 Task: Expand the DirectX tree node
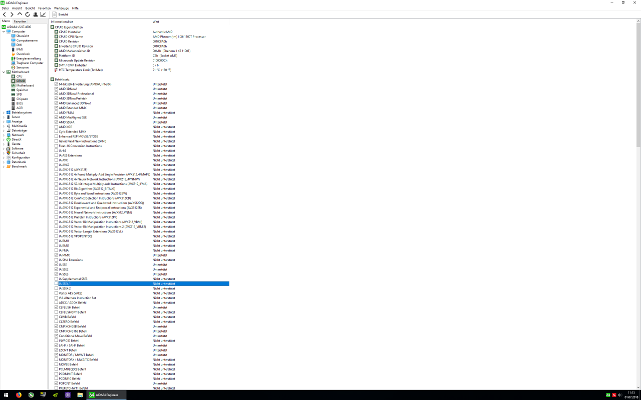(4, 139)
